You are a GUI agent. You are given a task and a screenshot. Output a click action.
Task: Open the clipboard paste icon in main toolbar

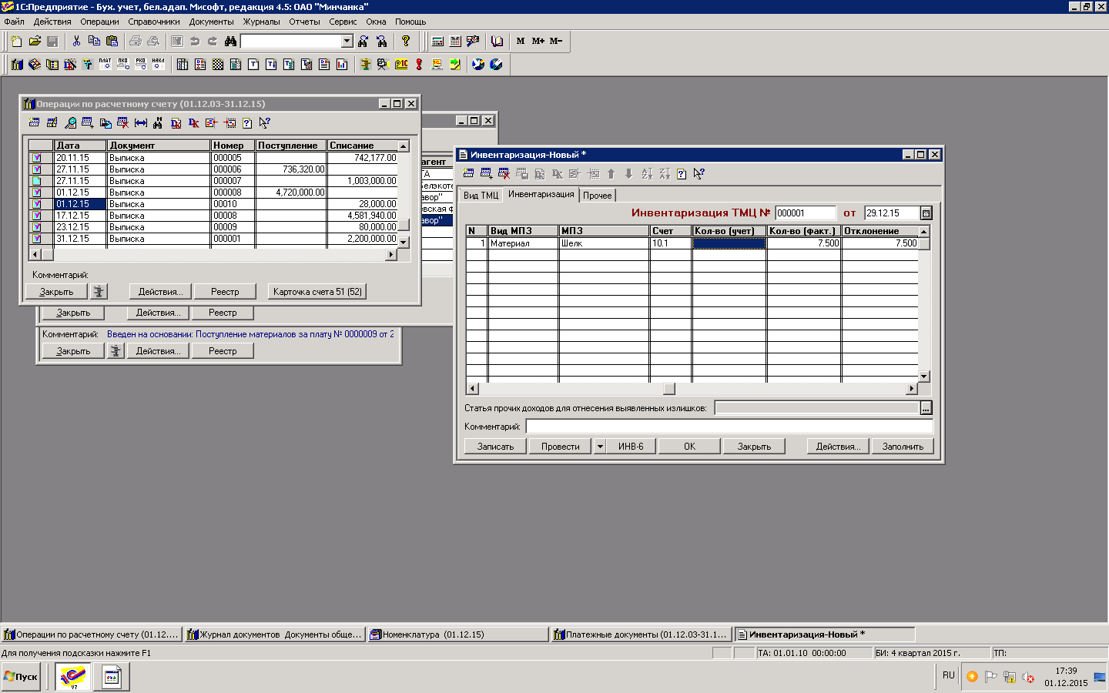[112, 42]
